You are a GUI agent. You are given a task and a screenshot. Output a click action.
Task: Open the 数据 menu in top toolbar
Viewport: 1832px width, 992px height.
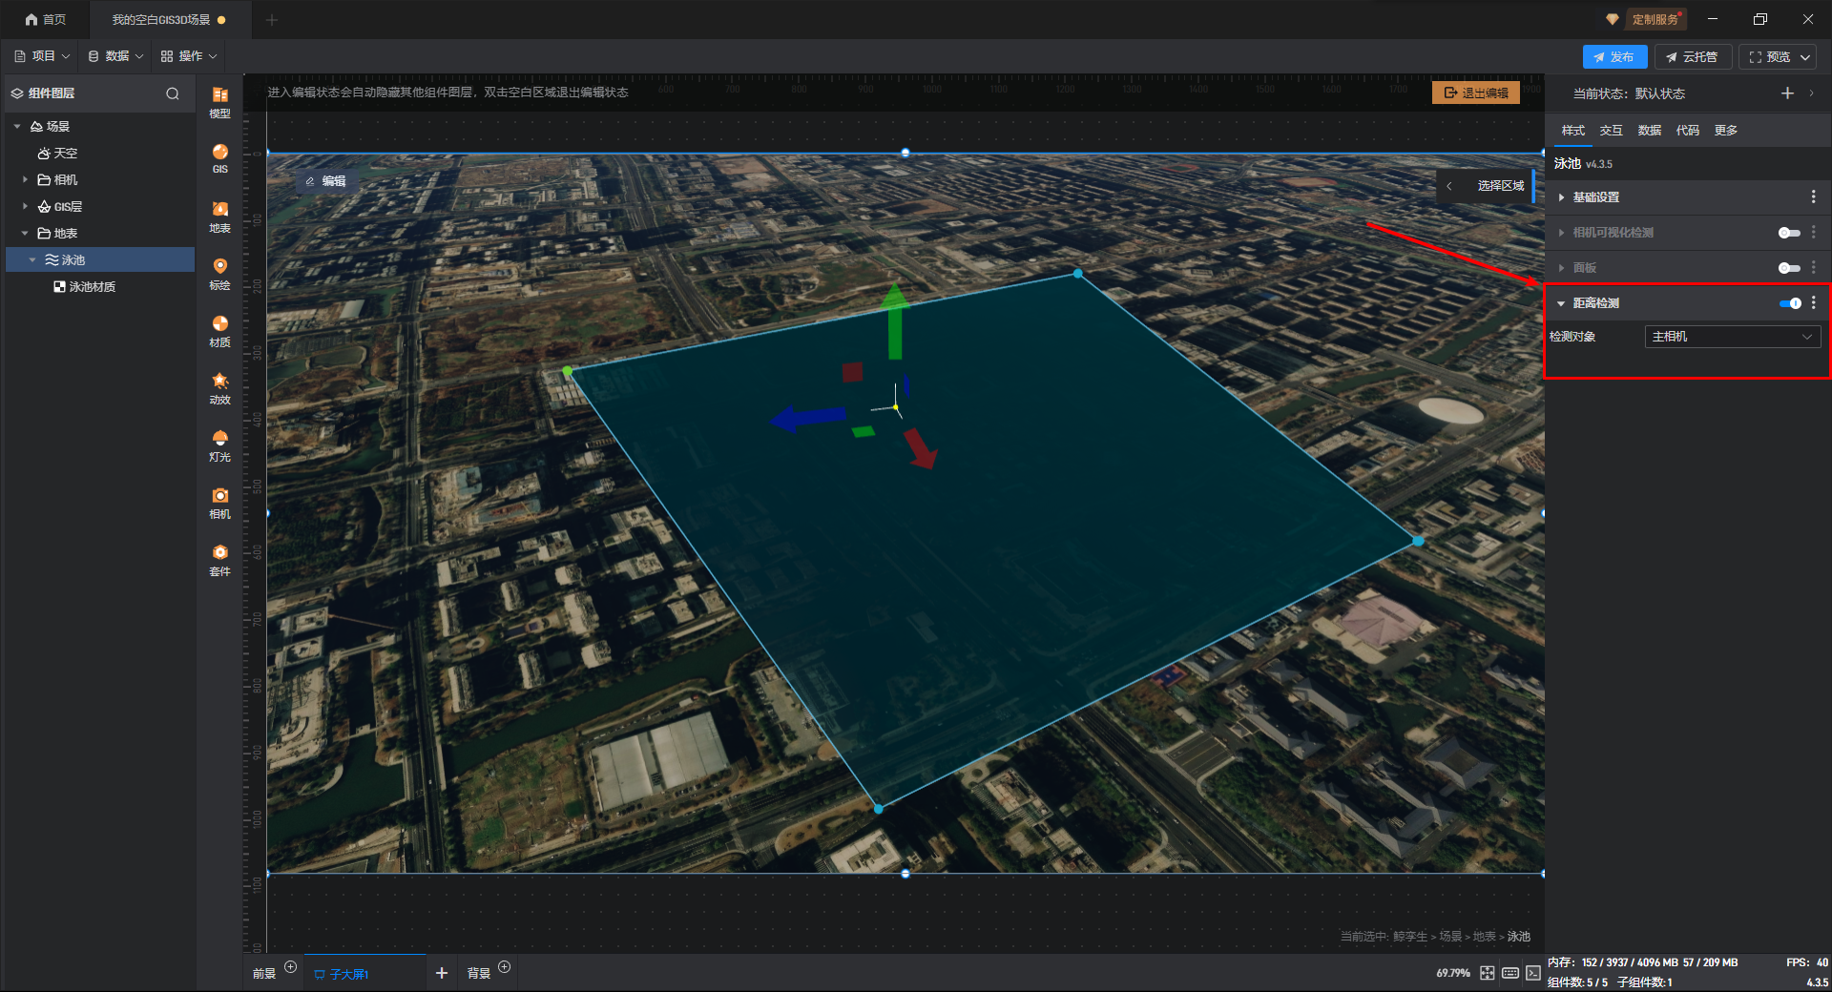(x=115, y=56)
